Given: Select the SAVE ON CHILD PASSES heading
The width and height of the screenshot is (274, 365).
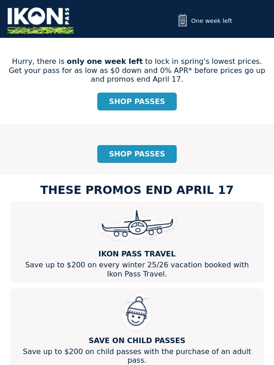Looking at the screenshot, I should (x=137, y=341).
